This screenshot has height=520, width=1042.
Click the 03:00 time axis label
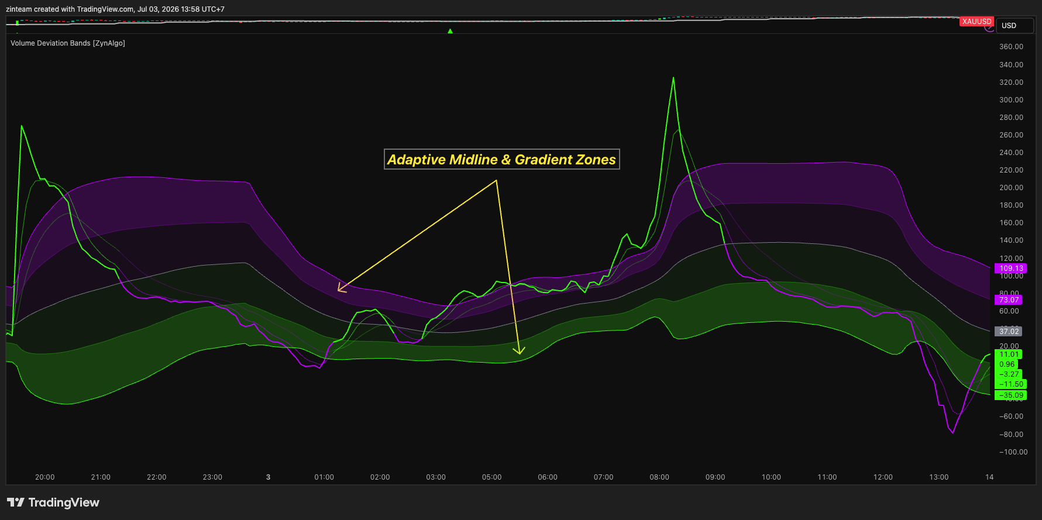(436, 477)
